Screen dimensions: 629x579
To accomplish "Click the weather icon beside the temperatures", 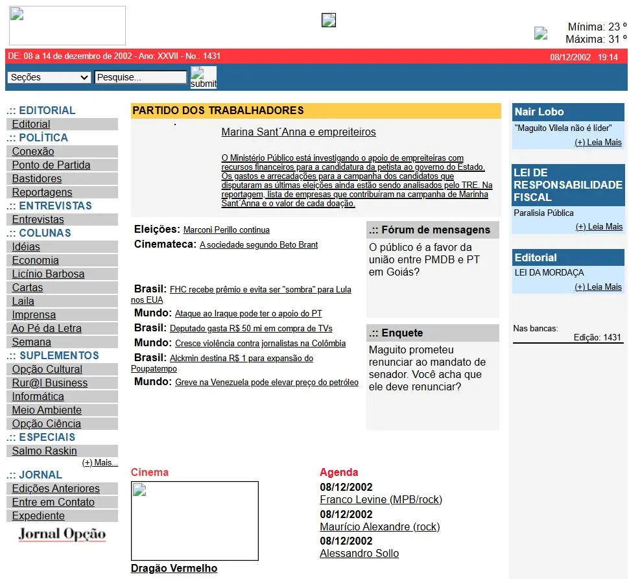I will (x=541, y=33).
